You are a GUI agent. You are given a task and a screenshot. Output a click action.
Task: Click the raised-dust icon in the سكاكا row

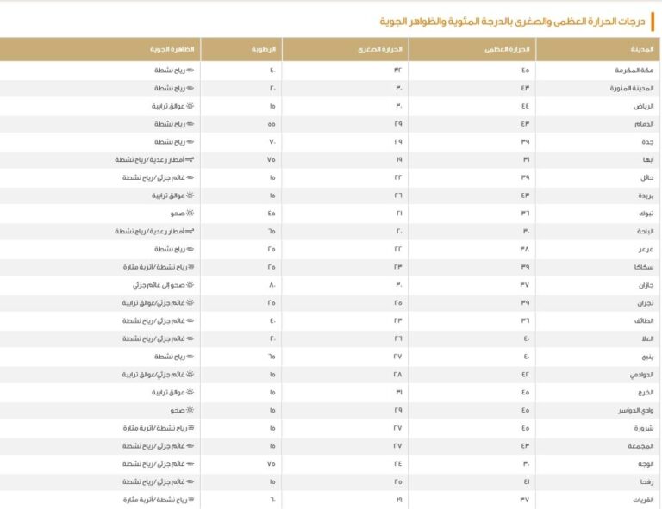tap(190, 267)
